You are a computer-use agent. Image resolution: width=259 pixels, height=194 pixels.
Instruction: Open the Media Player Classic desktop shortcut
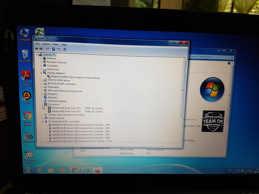pyautogui.click(x=30, y=157)
